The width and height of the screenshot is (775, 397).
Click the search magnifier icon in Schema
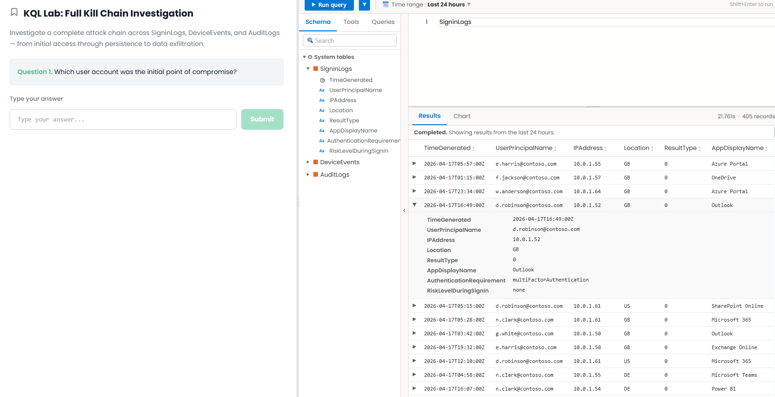coord(310,40)
